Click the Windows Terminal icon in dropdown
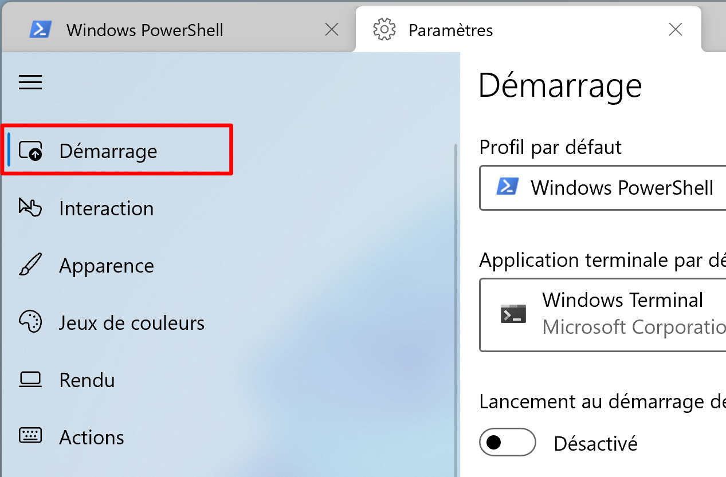The height and width of the screenshot is (477, 726). [x=513, y=314]
